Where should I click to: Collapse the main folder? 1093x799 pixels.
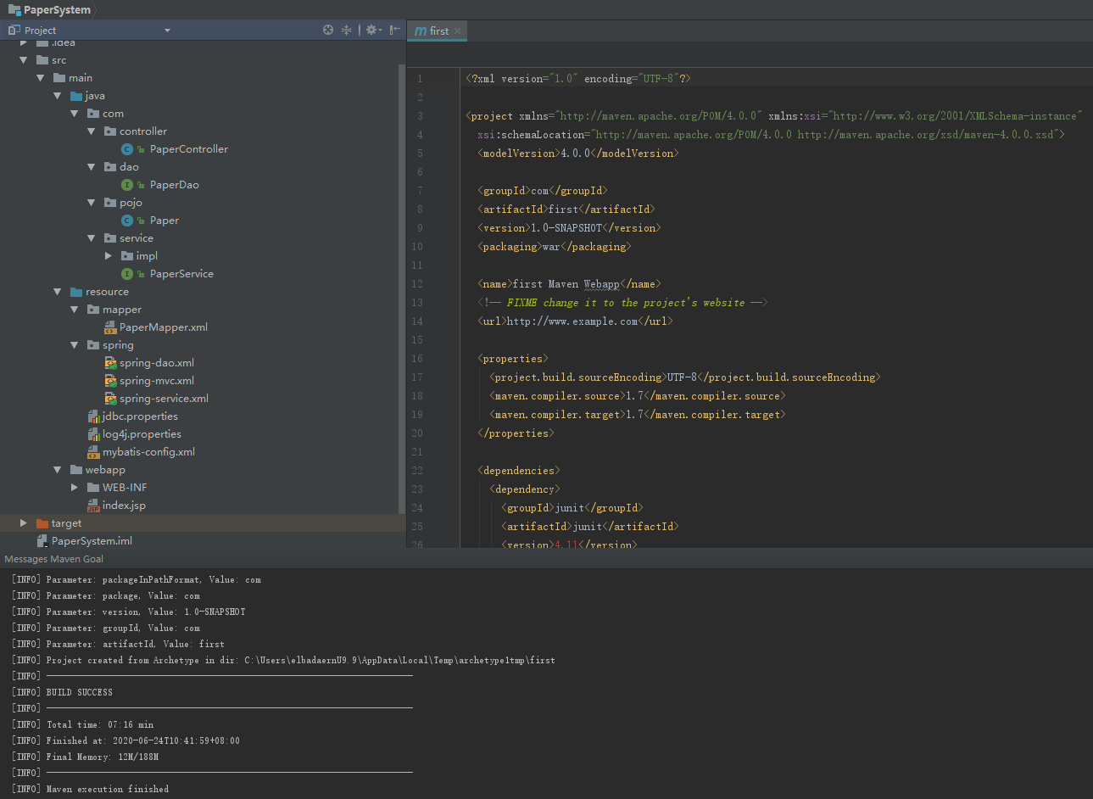(x=40, y=78)
